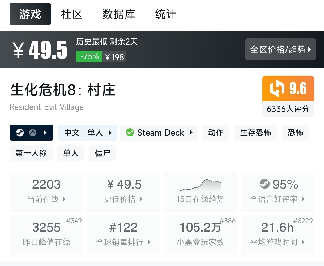Click the large ¥49.5 current price
This screenshot has width=324, height=266.
(x=40, y=50)
